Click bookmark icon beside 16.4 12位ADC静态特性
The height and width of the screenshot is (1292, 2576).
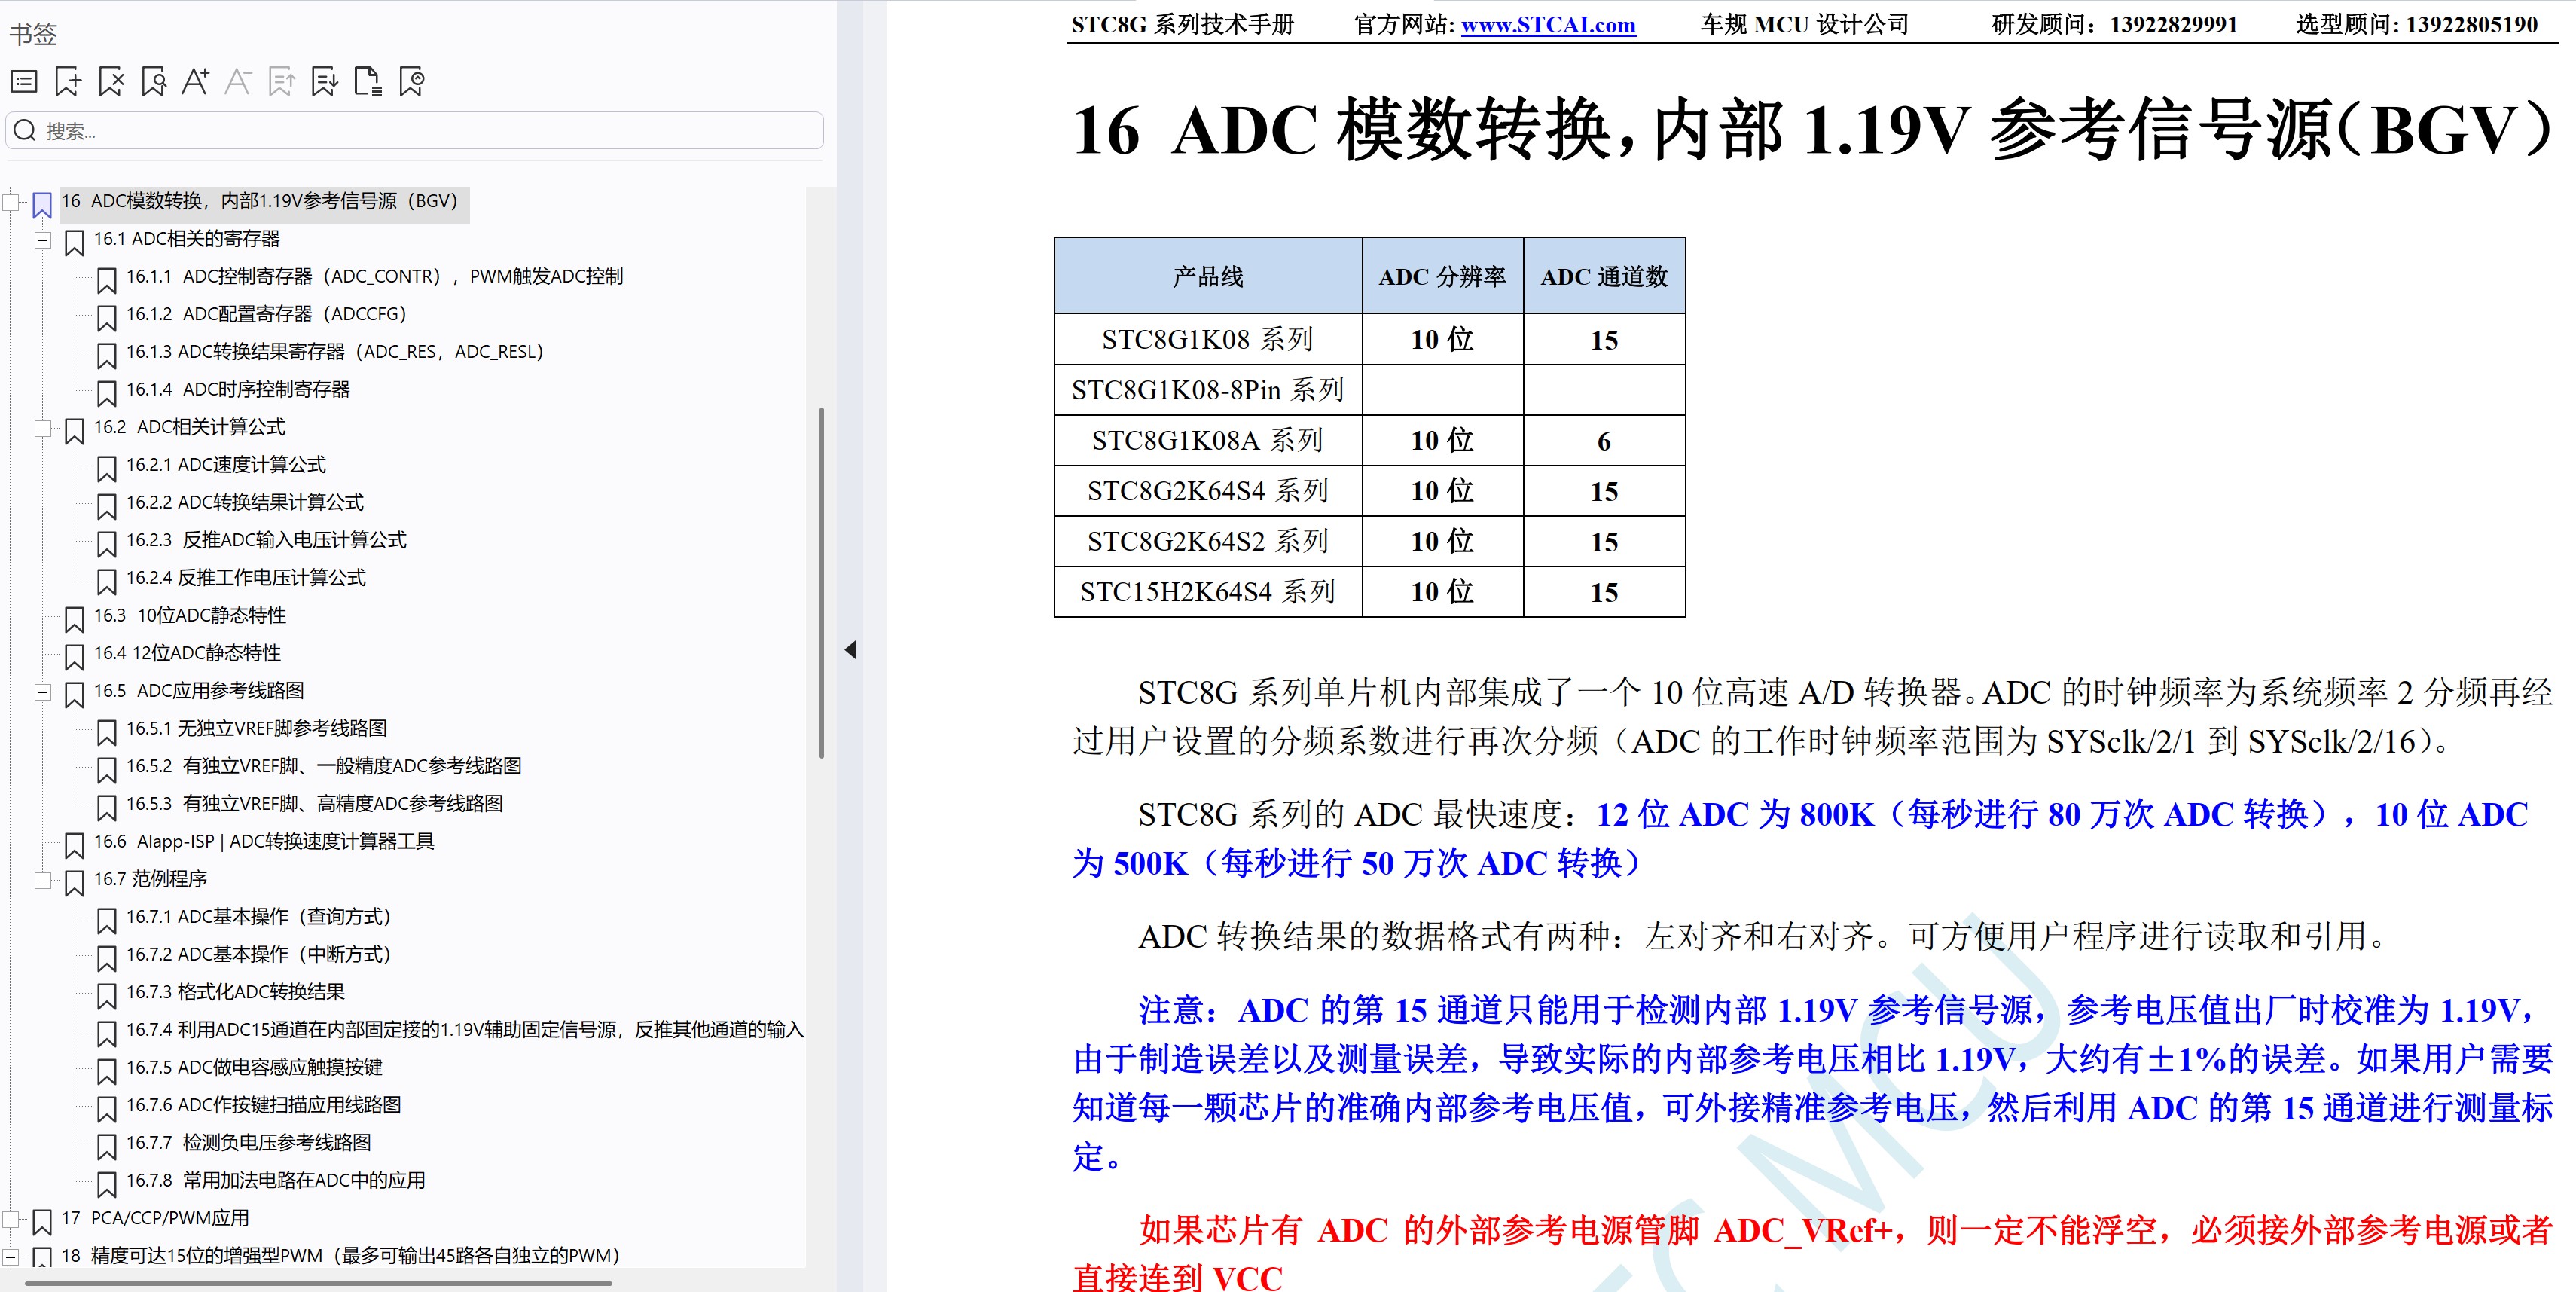point(74,657)
